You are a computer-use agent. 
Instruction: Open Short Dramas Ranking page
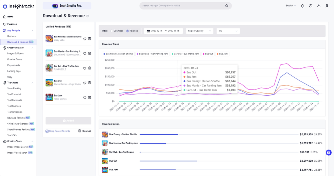pos(18,130)
